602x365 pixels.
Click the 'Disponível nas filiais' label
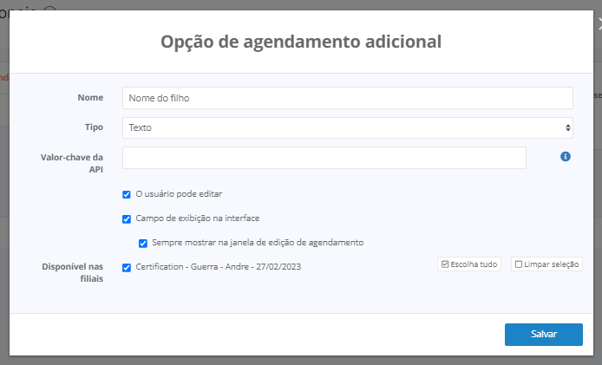[x=72, y=272]
